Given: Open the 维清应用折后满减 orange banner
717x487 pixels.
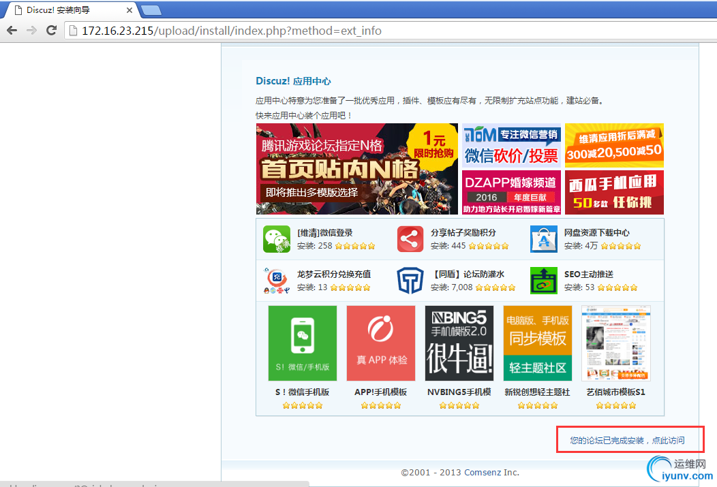Looking at the screenshot, I should tap(614, 145).
